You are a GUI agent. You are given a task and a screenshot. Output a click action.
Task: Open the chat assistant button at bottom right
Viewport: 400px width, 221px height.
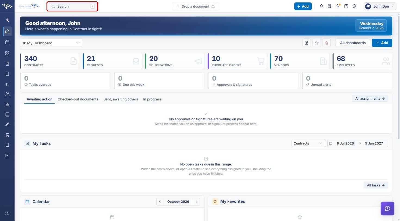[x=387, y=208]
